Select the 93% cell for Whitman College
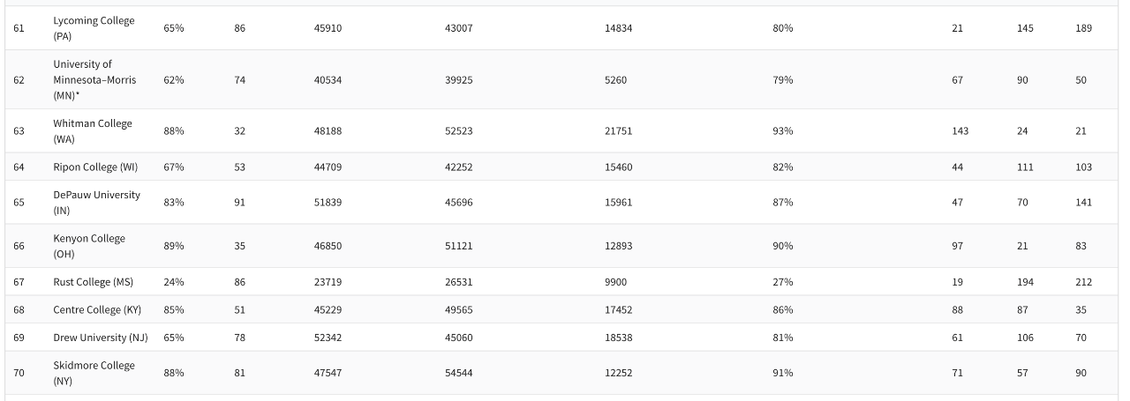This screenshot has width=1130, height=401. click(x=782, y=131)
